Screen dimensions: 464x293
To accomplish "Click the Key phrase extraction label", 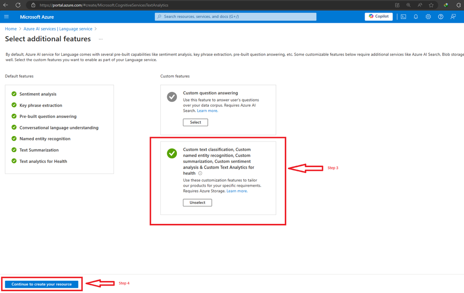I will pyautogui.click(x=41, y=105).
